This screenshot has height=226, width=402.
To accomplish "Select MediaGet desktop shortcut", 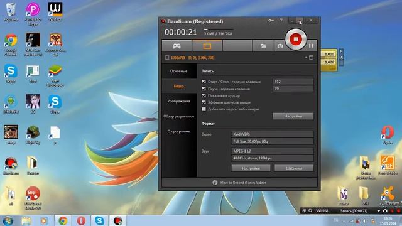I will pos(11,105).
